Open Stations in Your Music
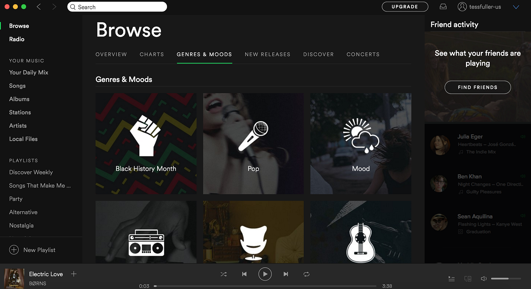531x289 pixels. 20,113
